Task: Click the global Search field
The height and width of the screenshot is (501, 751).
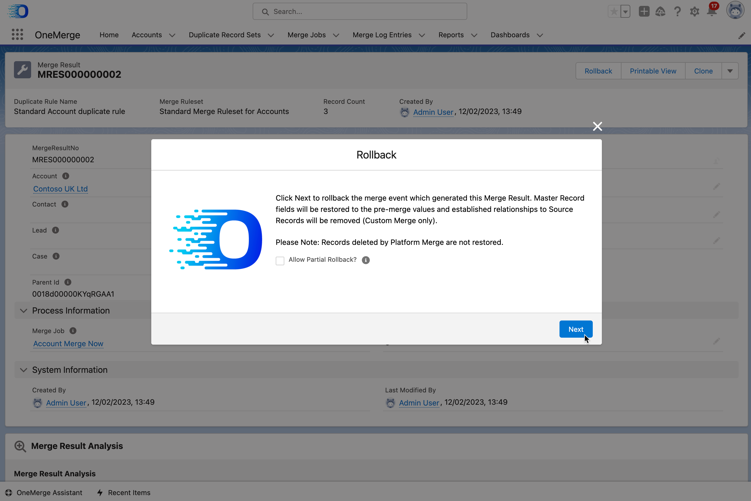Action: coord(360,12)
